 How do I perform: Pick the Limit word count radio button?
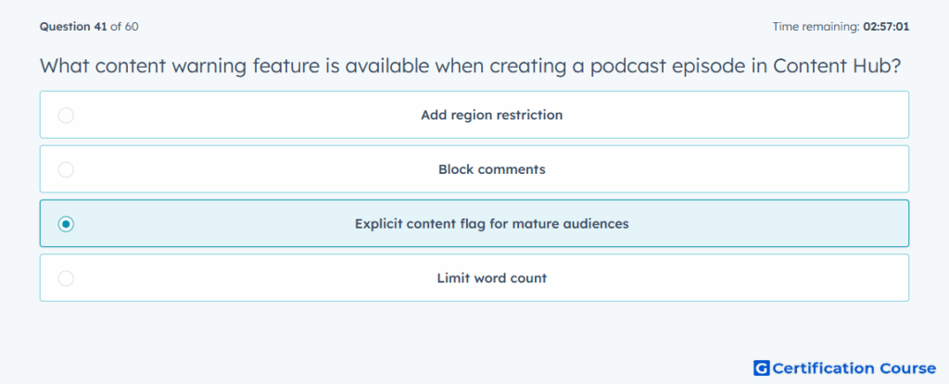[x=66, y=279]
